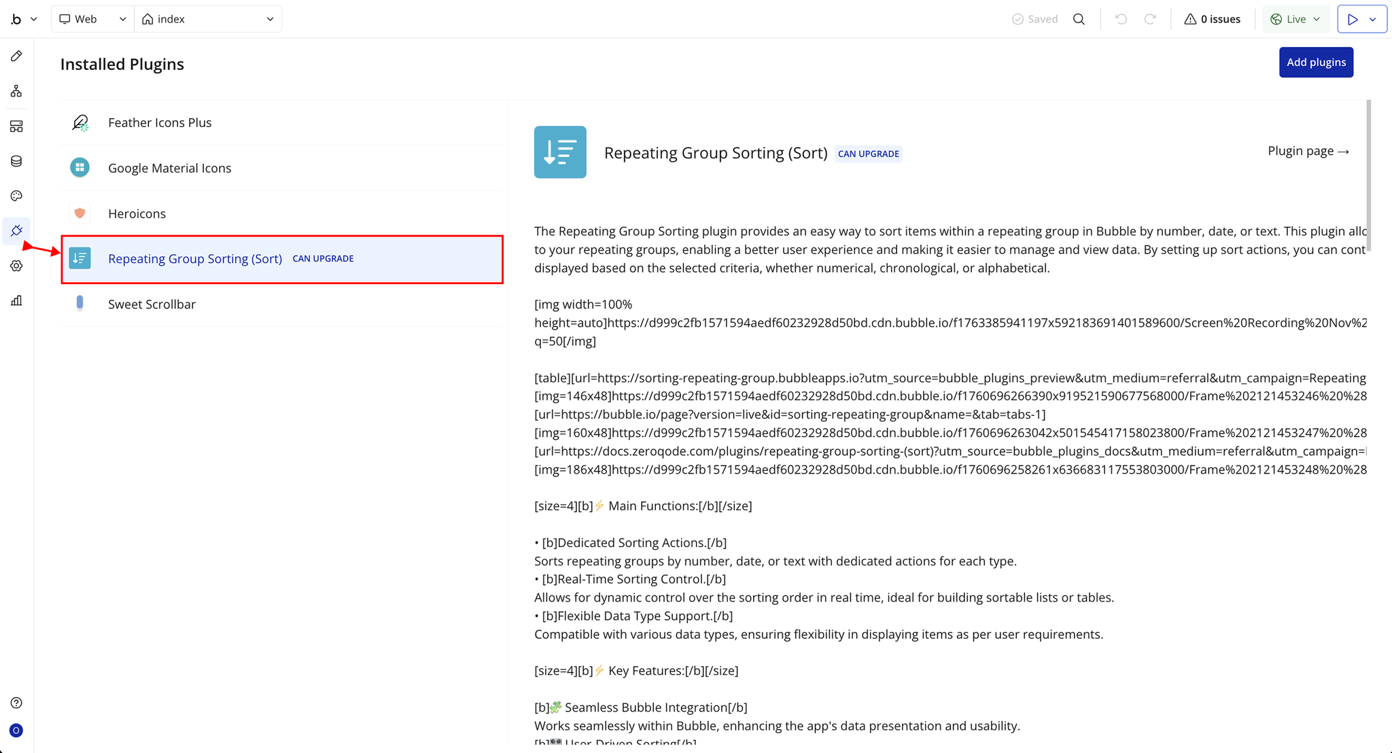The height and width of the screenshot is (753, 1392).
Task: Click the plugin description scrollbar
Action: tap(1368, 177)
